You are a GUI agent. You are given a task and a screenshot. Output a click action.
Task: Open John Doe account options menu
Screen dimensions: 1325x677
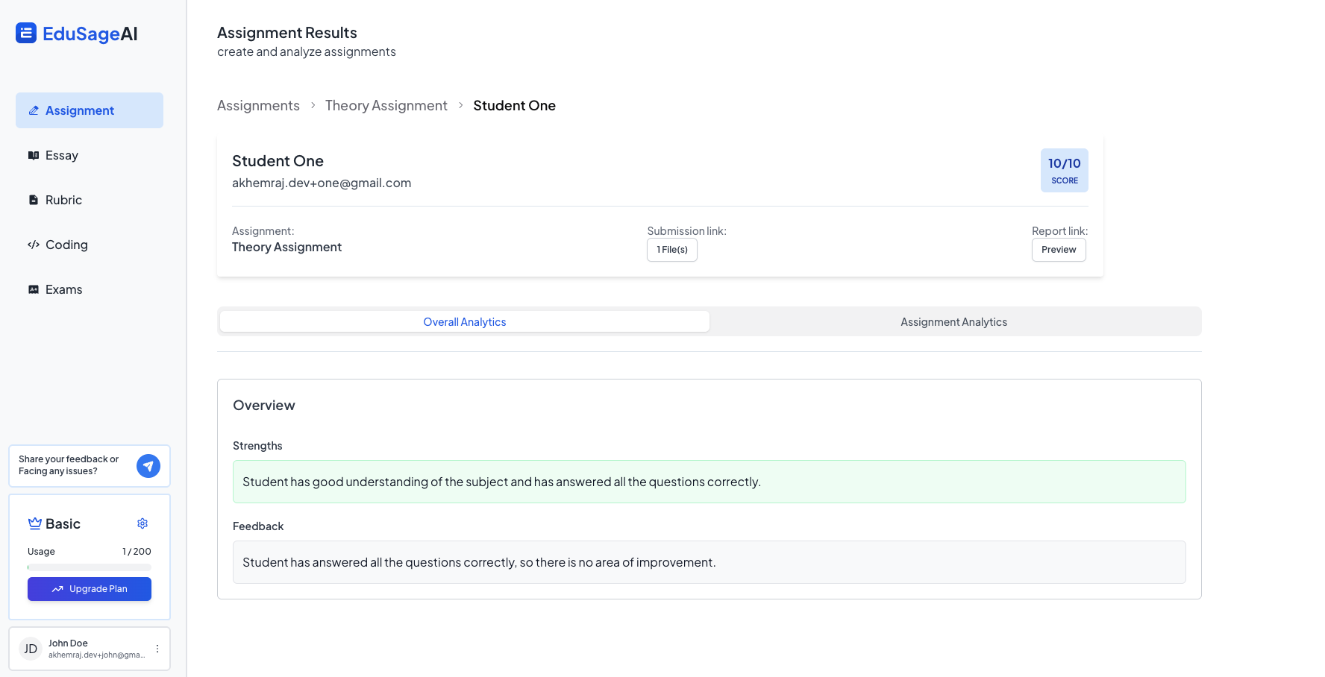click(x=157, y=649)
